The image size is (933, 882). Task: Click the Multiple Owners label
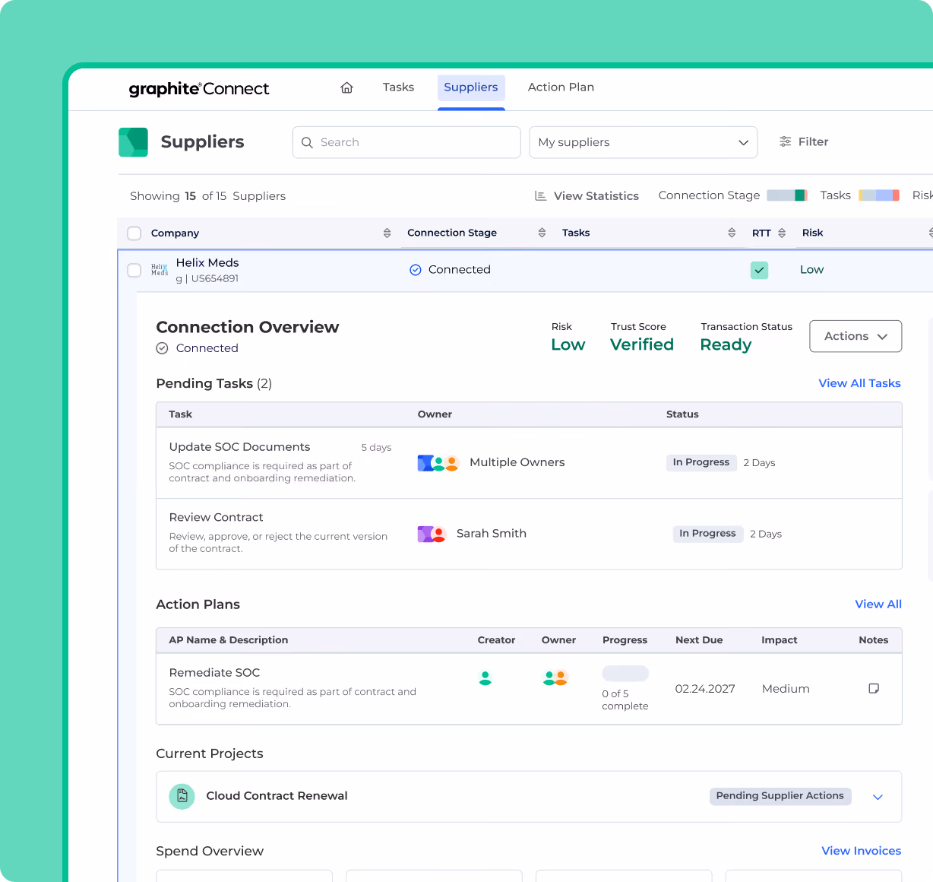point(517,462)
